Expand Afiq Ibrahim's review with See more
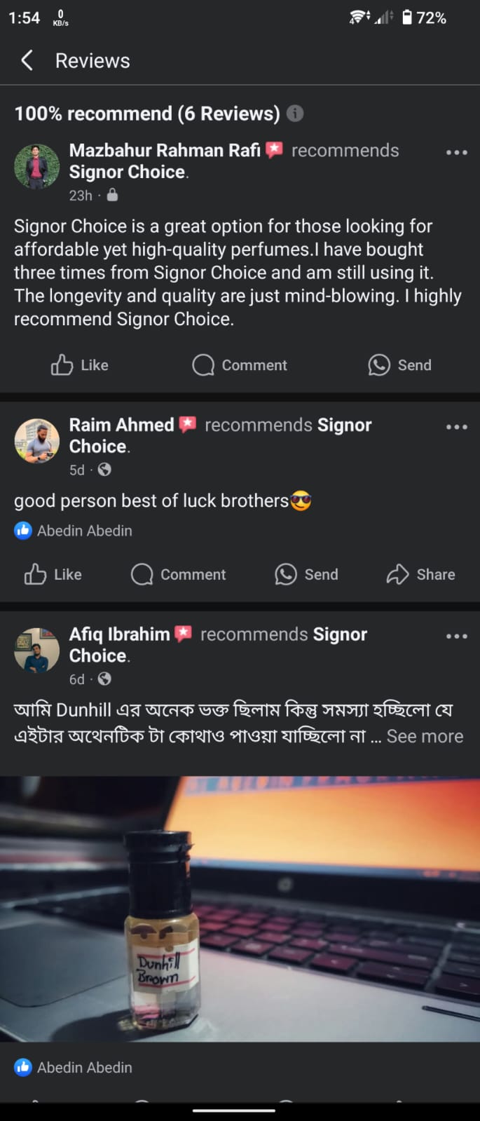 (x=425, y=736)
